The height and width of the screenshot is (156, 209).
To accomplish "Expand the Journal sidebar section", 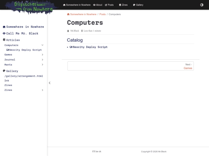I will (x=43, y=60).
